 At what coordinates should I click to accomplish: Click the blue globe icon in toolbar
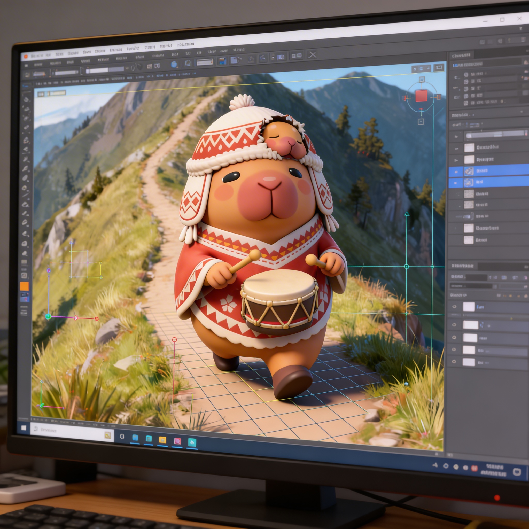174,65
